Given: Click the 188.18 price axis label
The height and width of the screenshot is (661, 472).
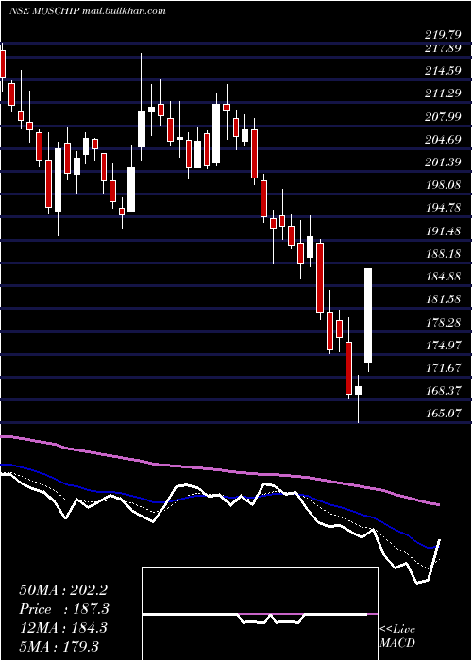Looking at the screenshot, I should [x=443, y=253].
